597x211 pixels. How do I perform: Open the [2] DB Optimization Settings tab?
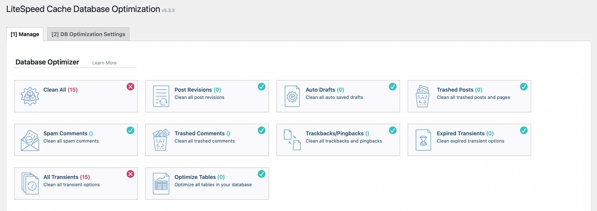(x=88, y=34)
